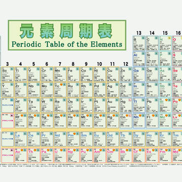Click the Ga gallium element cell
The height and width of the screenshot is (182, 182).
(x=139, y=74)
